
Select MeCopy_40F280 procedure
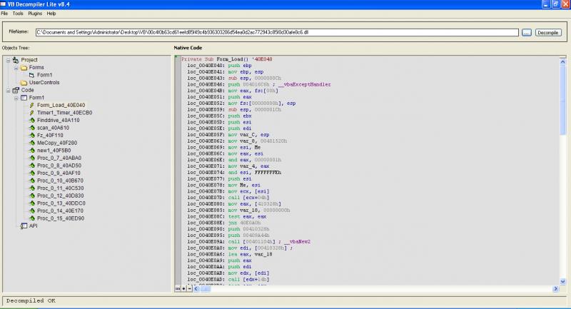pos(57,143)
